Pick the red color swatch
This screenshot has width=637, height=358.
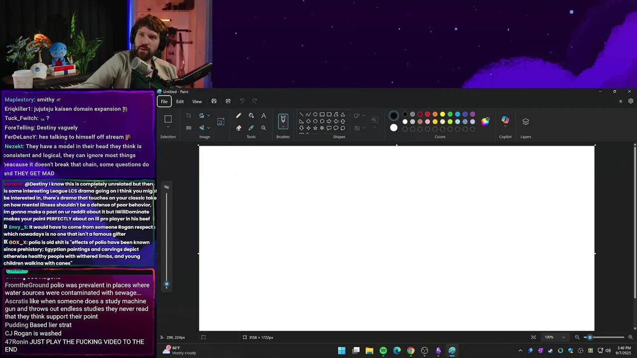(x=427, y=114)
